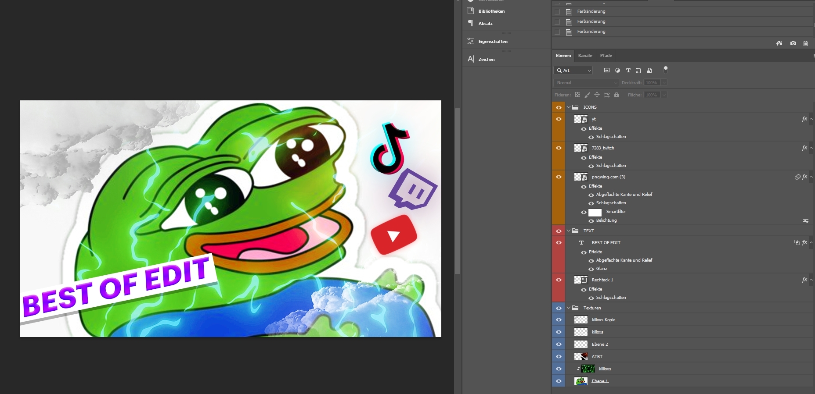Click blending options indicator on BEST OF EDIT layer
The height and width of the screenshot is (394, 815).
797,243
